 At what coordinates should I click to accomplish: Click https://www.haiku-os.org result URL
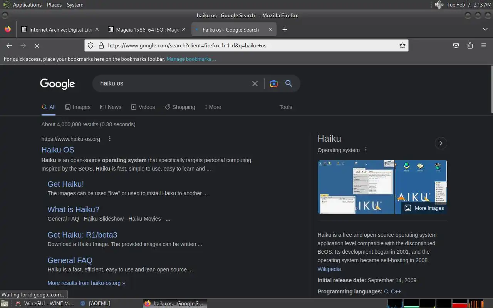(71, 139)
